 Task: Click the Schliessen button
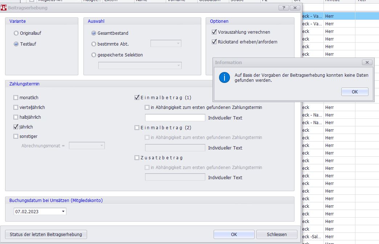pyautogui.click(x=277, y=234)
